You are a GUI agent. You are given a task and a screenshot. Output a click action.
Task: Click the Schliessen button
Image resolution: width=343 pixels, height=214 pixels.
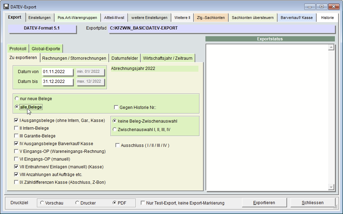click(313, 203)
